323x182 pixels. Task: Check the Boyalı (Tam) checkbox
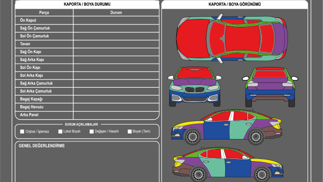point(130,132)
